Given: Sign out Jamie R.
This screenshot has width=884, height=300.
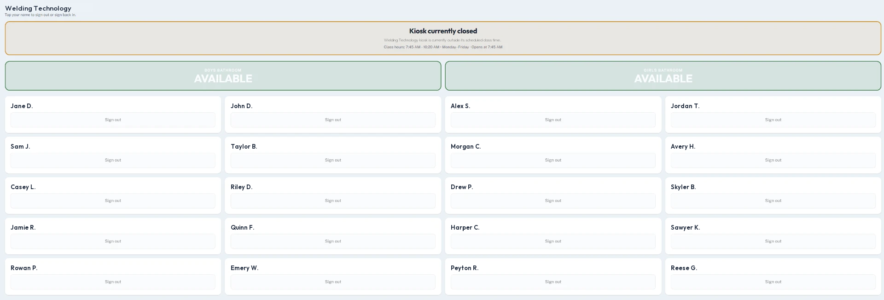Looking at the screenshot, I should [113, 241].
